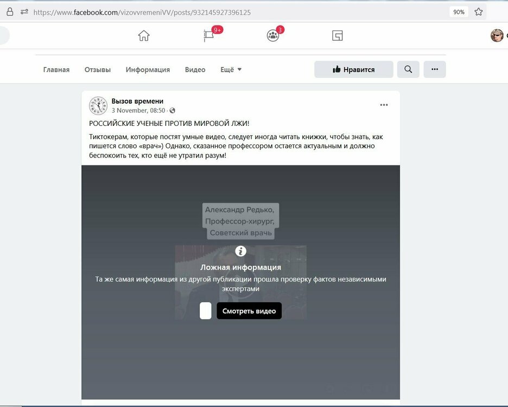Select the Видео tab
The width and height of the screenshot is (508, 407).
click(x=195, y=69)
